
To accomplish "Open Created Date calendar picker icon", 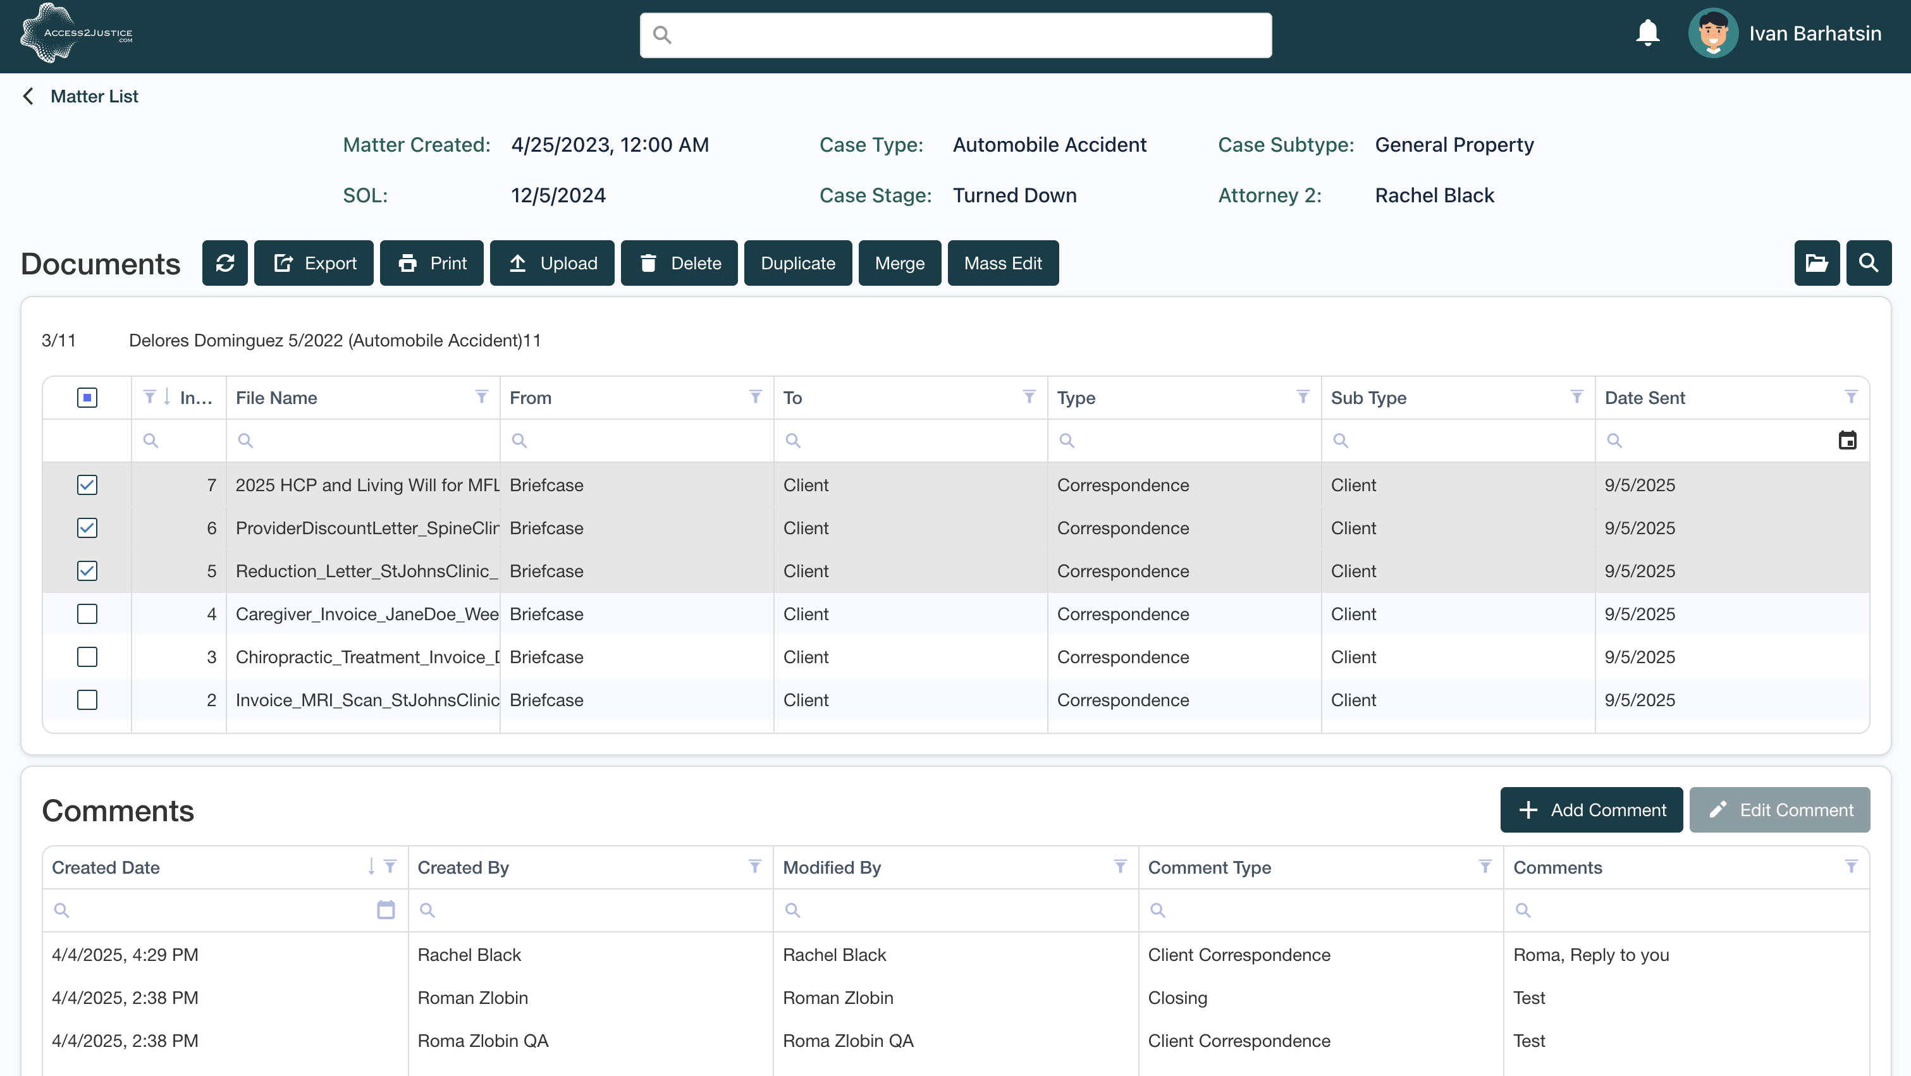I will pos(386,910).
